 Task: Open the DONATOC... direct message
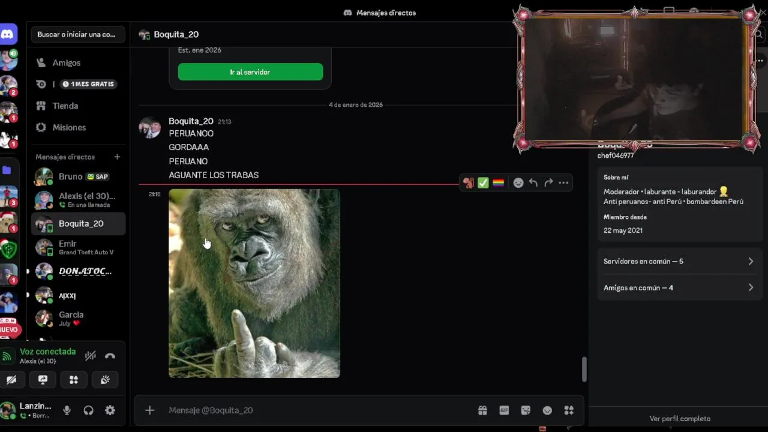(78, 271)
